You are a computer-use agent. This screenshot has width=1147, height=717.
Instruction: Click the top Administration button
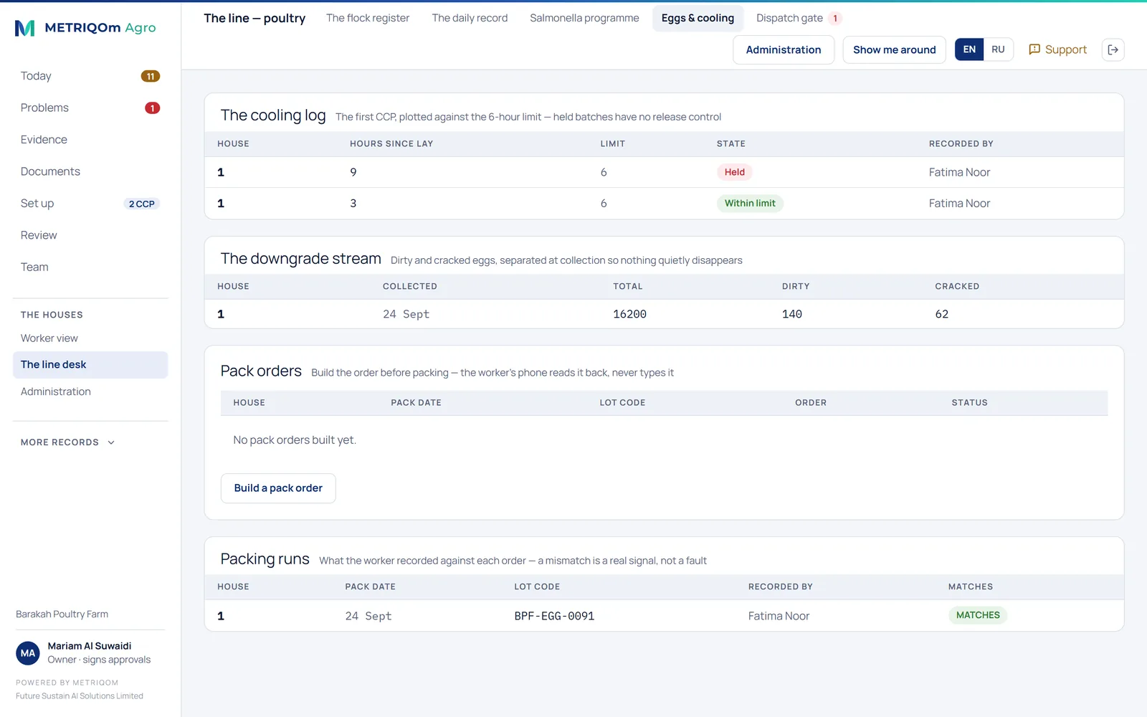tap(784, 49)
